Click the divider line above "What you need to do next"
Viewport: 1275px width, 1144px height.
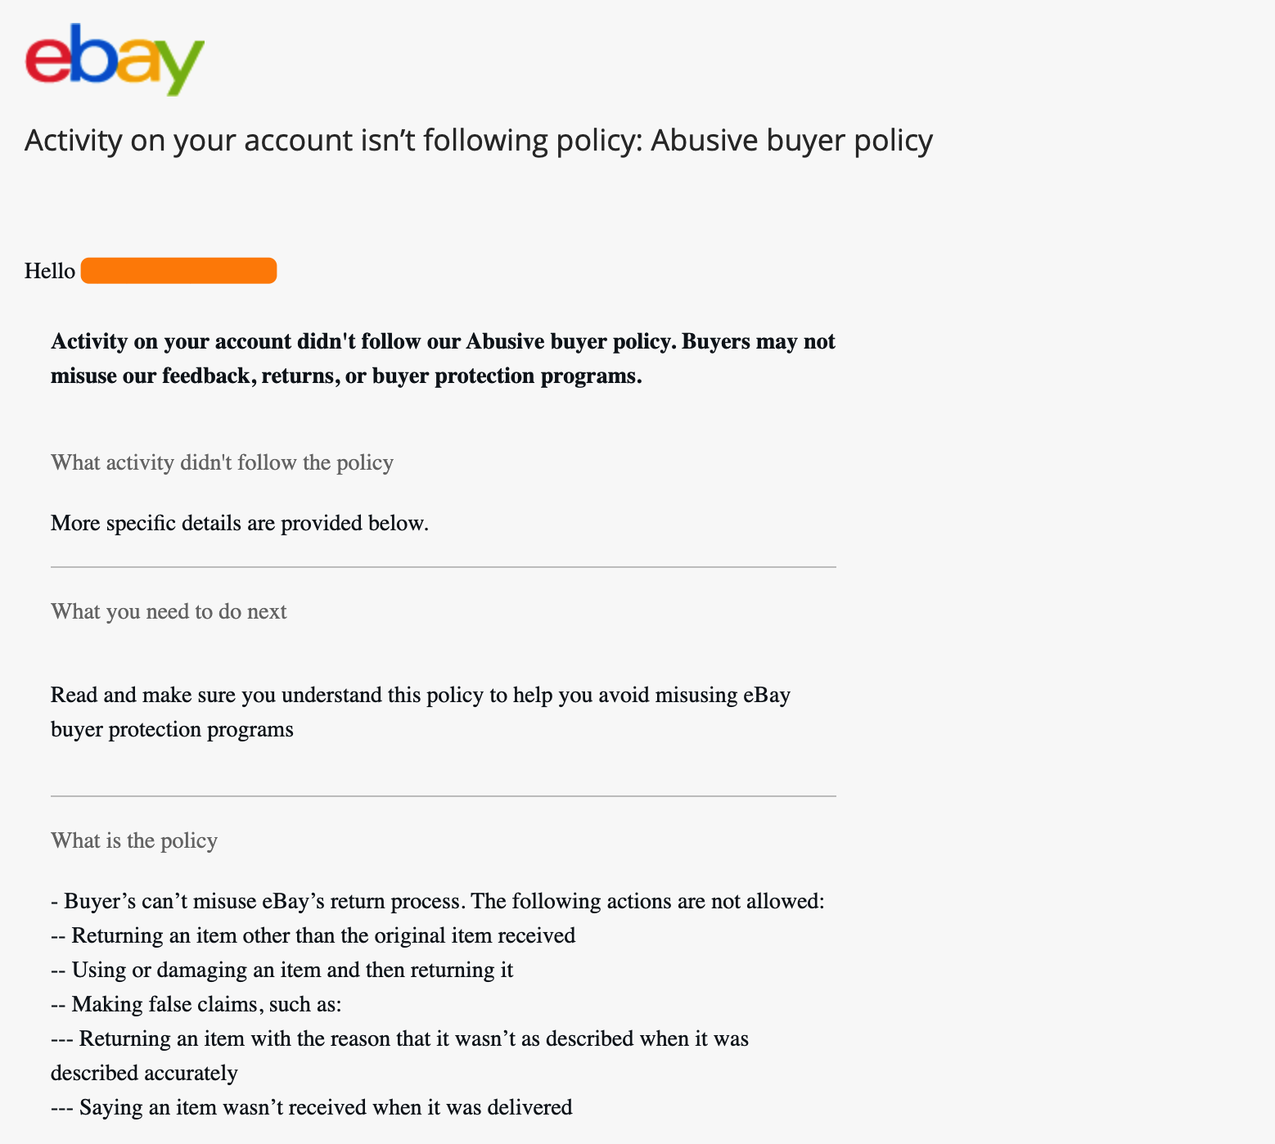(444, 567)
